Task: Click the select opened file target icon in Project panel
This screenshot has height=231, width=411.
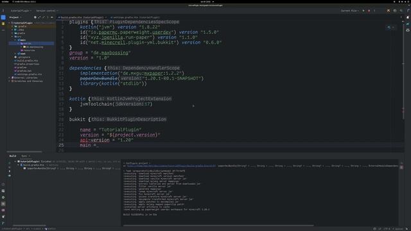Action: (x=35, y=17)
